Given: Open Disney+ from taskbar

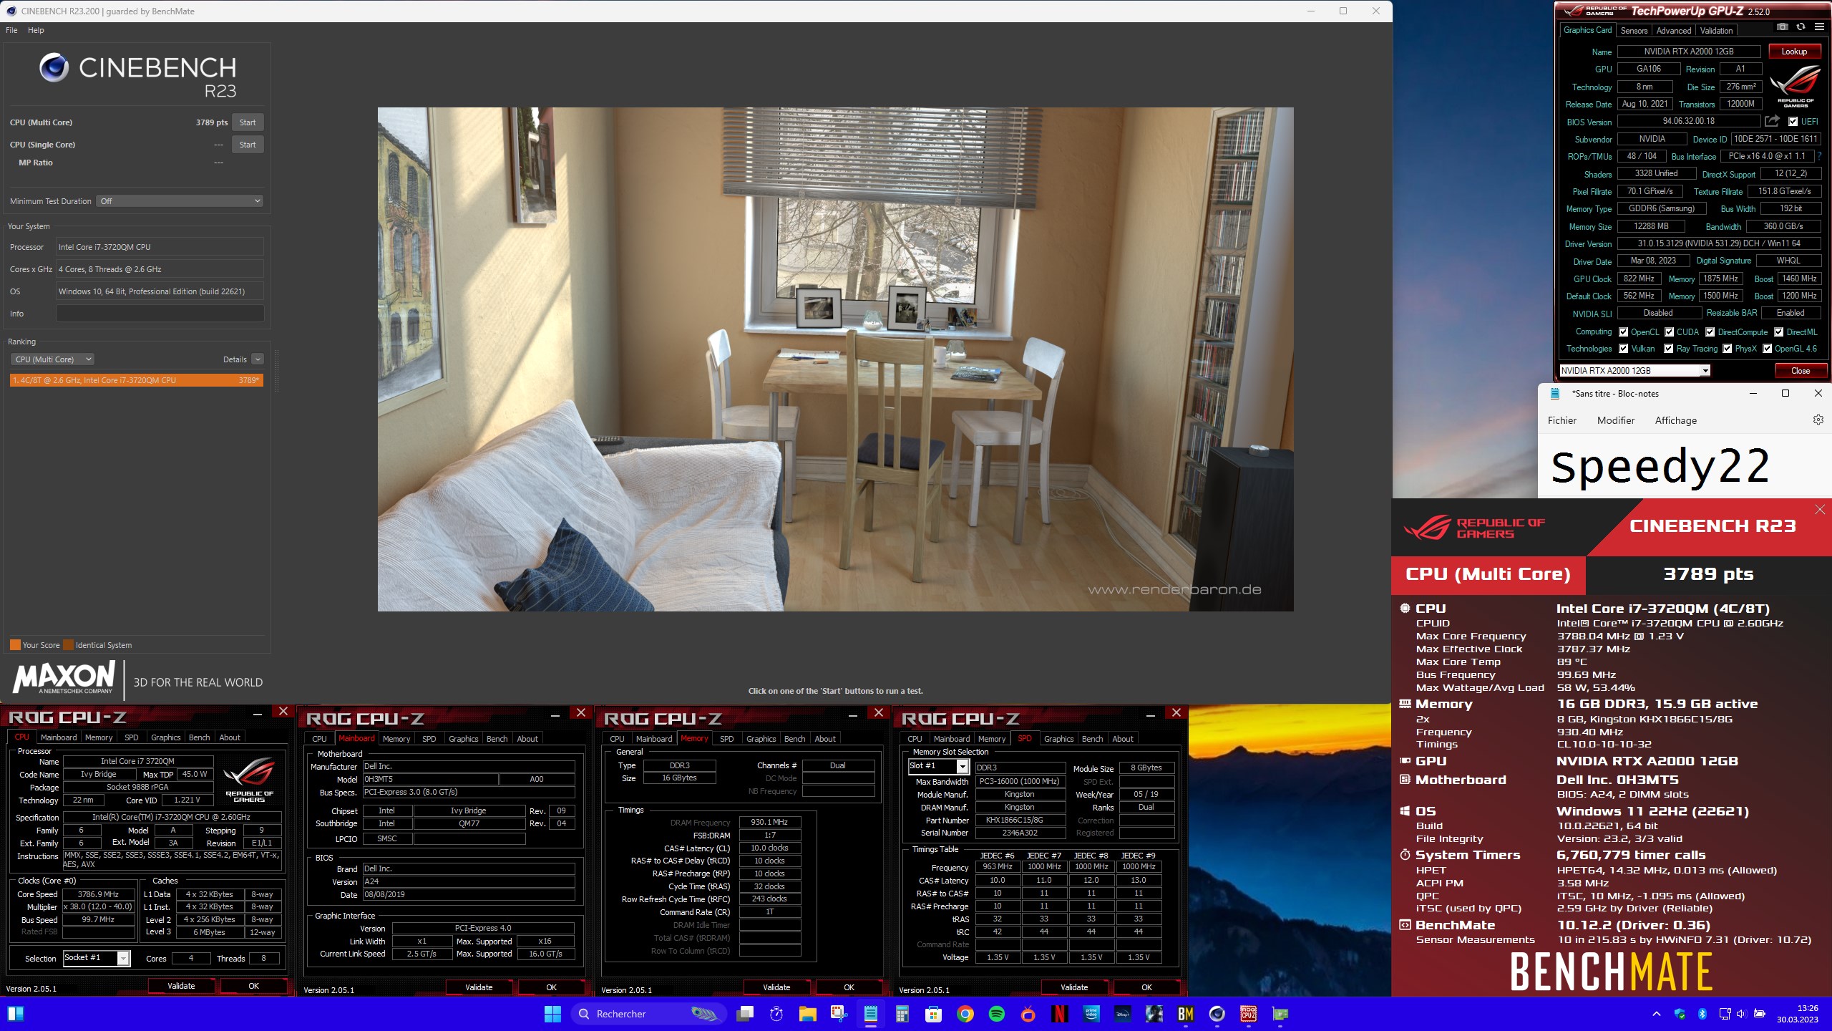Looking at the screenshot, I should click(1123, 1014).
